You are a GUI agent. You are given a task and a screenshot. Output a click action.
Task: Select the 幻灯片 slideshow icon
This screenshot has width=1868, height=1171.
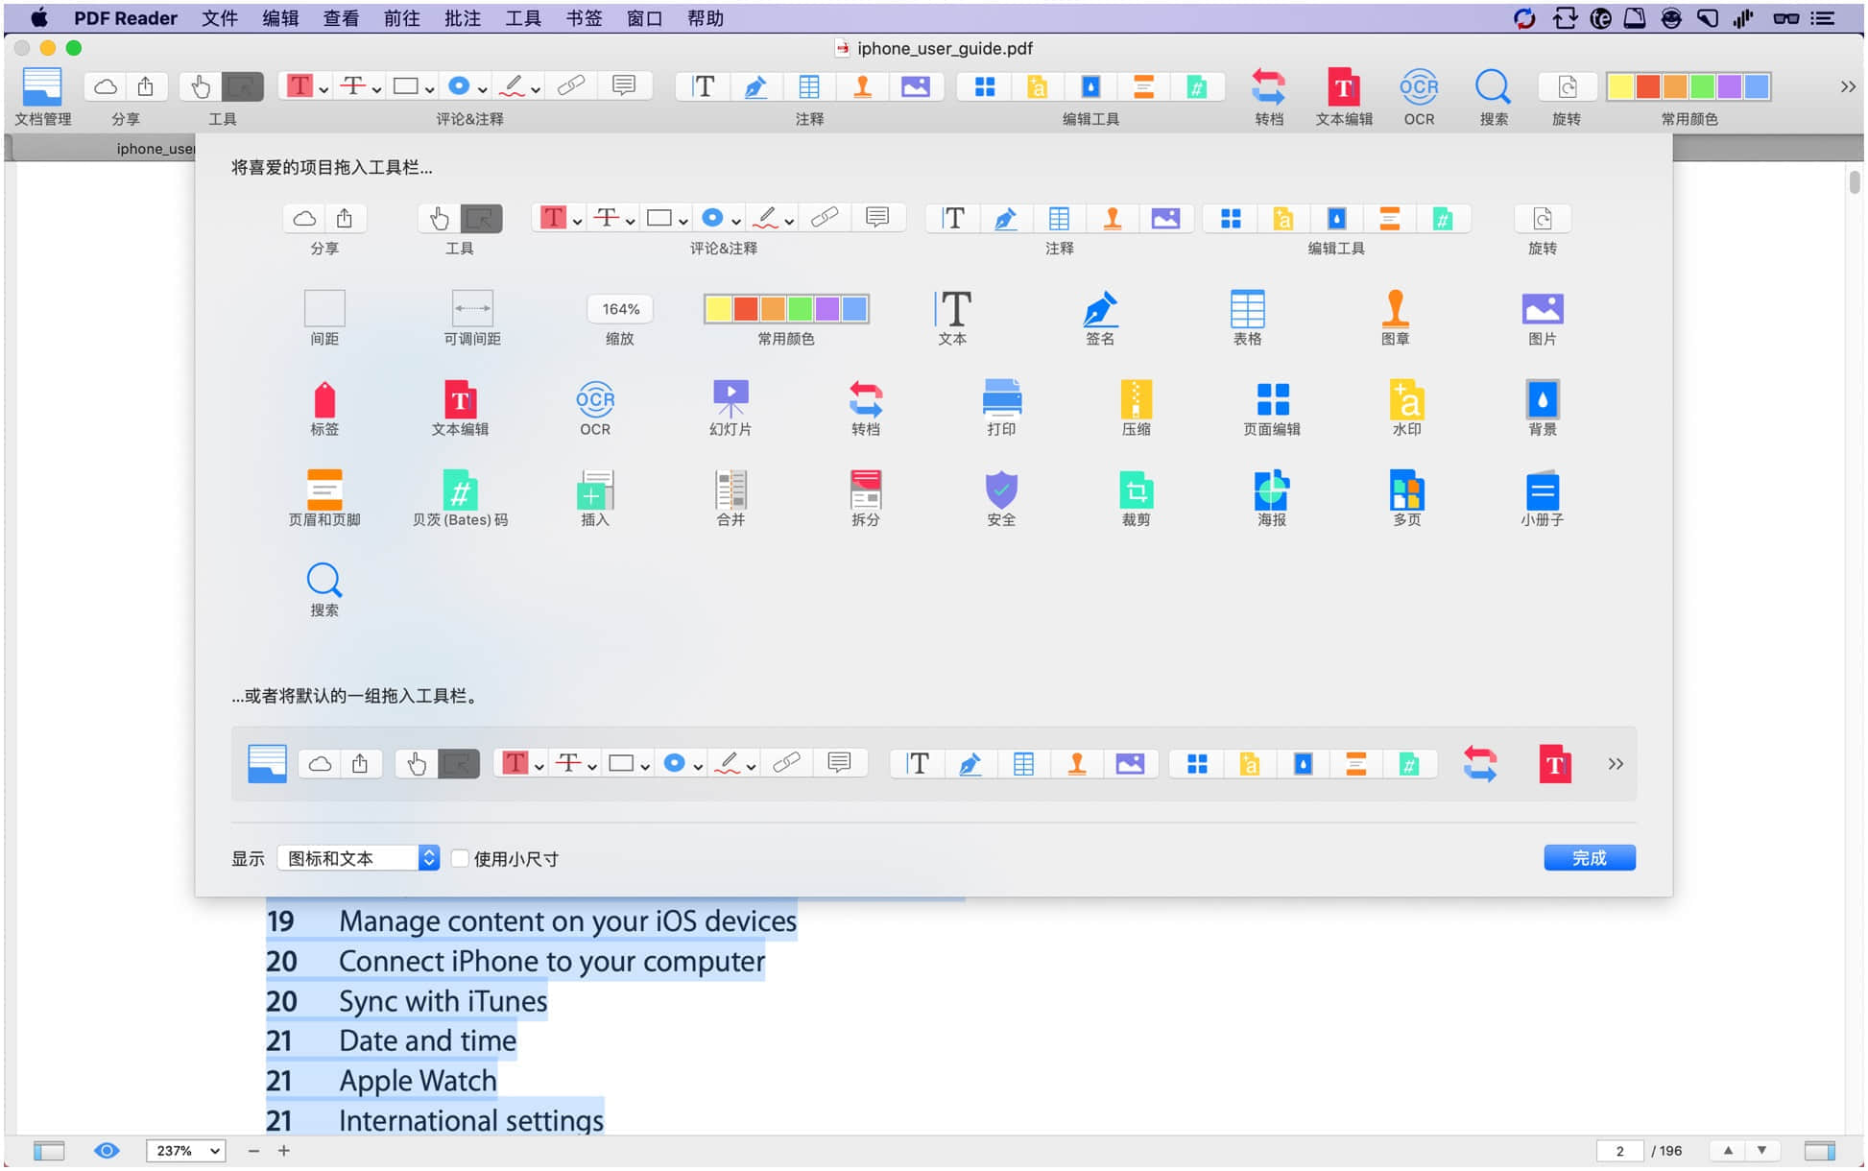(x=730, y=399)
